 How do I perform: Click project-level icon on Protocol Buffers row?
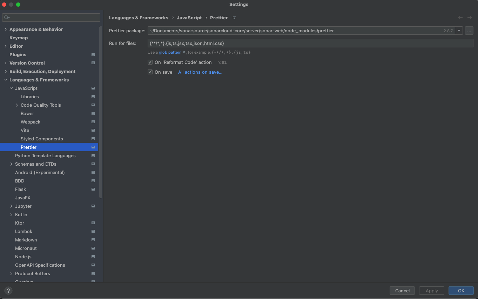click(93, 273)
